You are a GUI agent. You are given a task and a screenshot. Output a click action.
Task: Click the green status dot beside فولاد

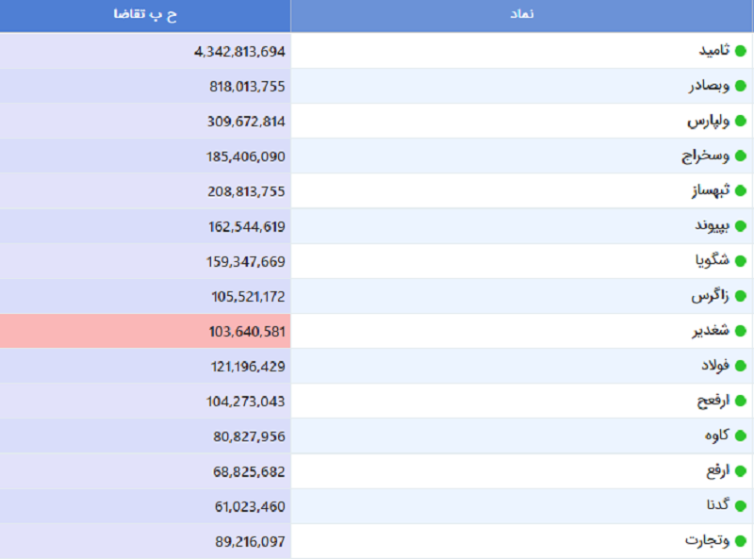pyautogui.click(x=740, y=366)
